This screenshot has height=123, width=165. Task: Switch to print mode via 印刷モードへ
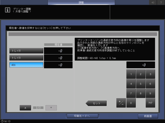82,116
